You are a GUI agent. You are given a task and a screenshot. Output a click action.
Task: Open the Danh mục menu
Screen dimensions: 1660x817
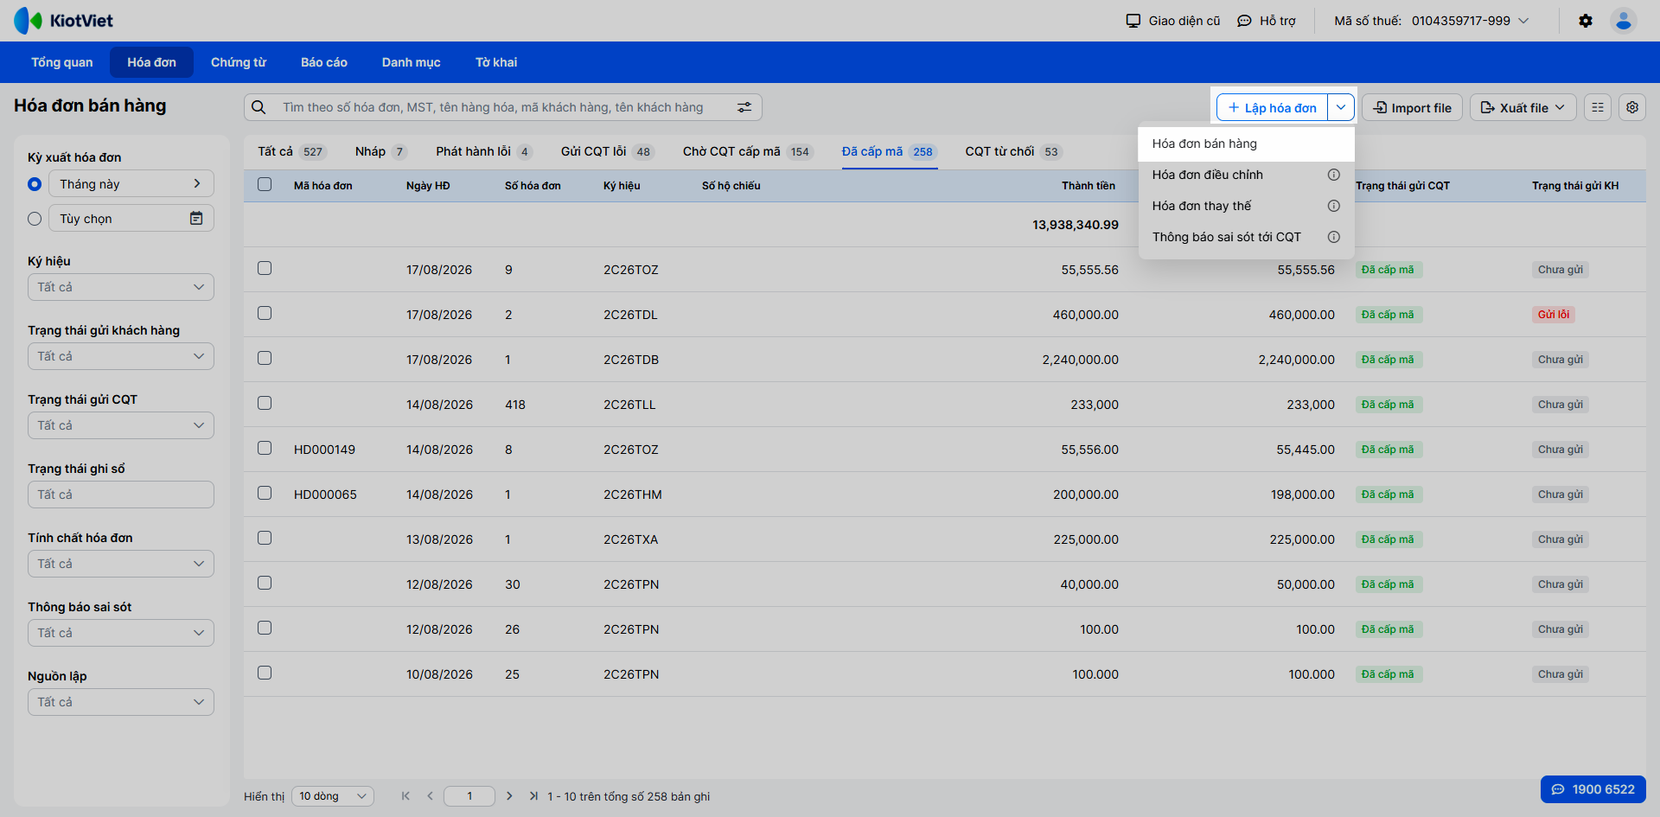(x=412, y=62)
